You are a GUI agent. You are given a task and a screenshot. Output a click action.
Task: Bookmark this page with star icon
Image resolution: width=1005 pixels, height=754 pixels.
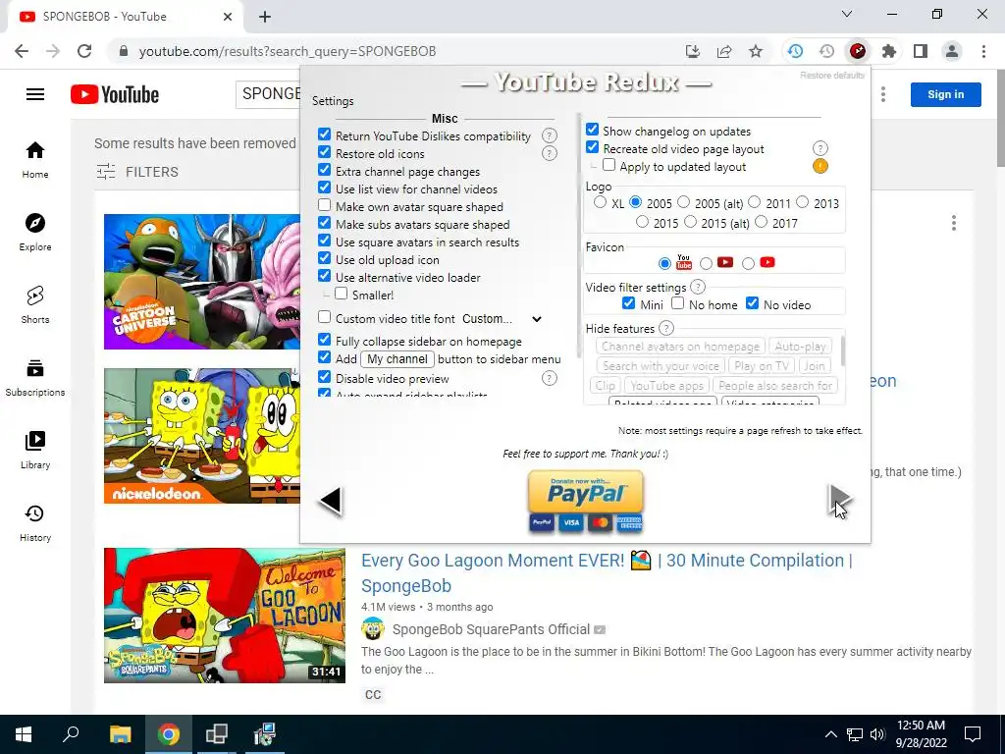point(756,51)
